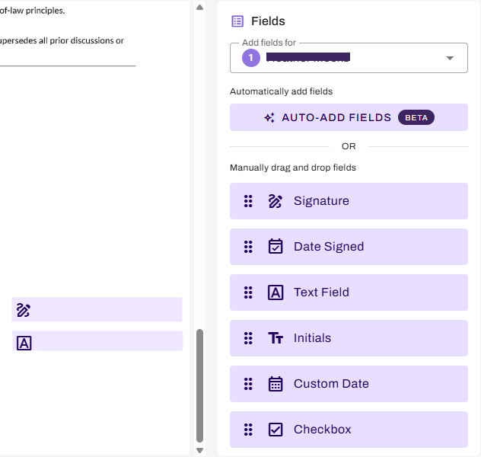Click the dropdown arrow in recipient selector
Screen dimensions: 481x457
(x=450, y=58)
